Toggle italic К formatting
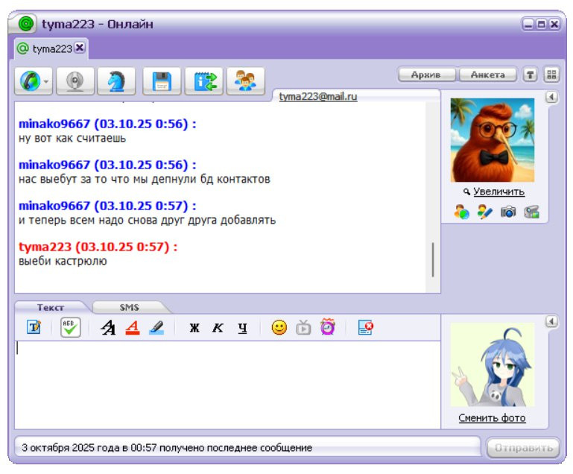Screen dimensions: 573x474 click(x=218, y=328)
